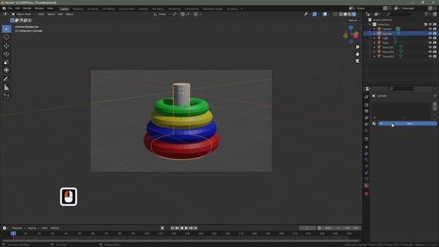
Task: Toggle viewport overlays
Action: coord(324,14)
